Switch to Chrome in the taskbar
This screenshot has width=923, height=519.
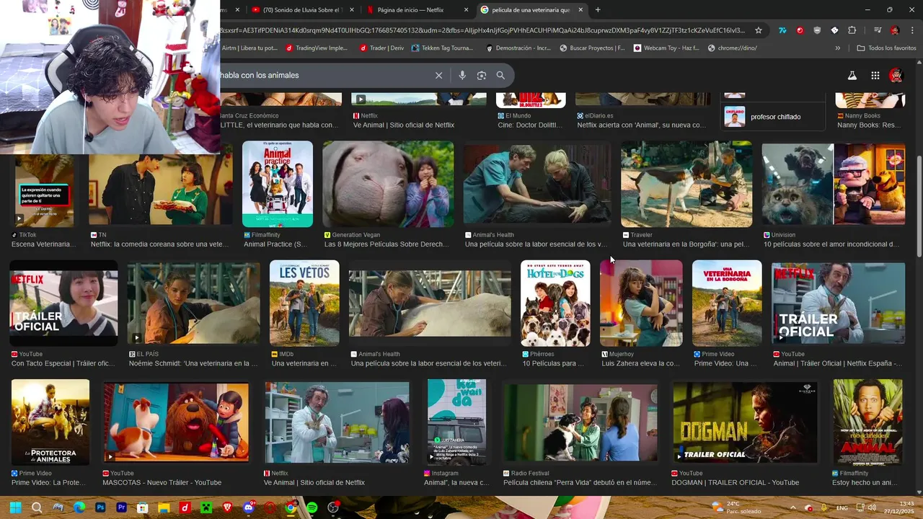click(291, 507)
